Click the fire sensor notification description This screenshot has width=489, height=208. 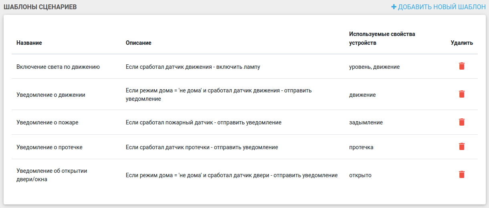tap(204, 122)
